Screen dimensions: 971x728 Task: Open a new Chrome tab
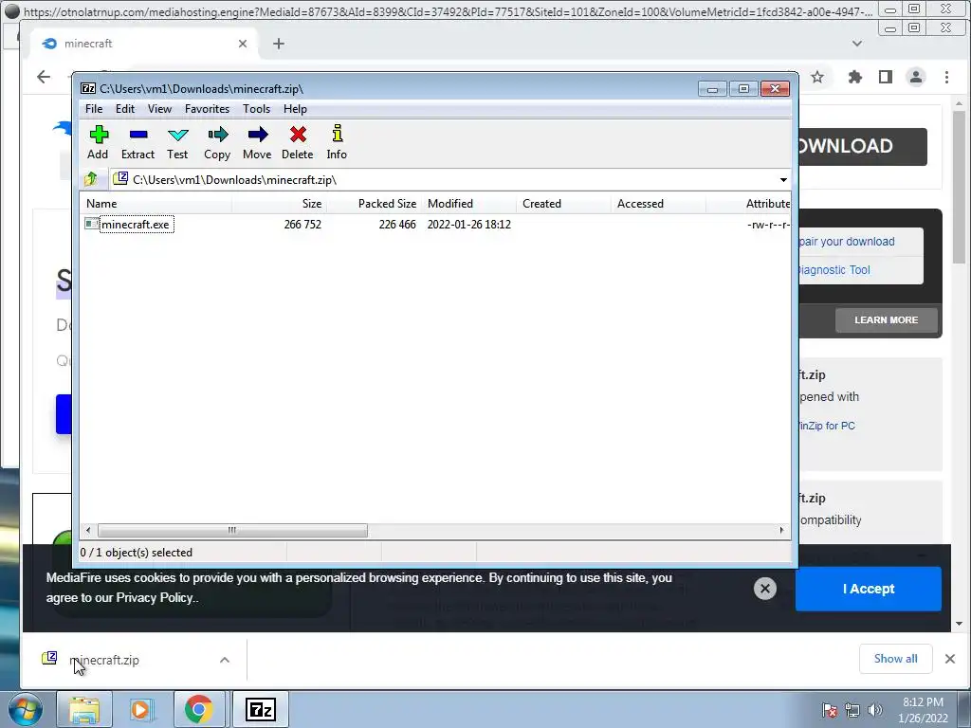[x=279, y=44]
